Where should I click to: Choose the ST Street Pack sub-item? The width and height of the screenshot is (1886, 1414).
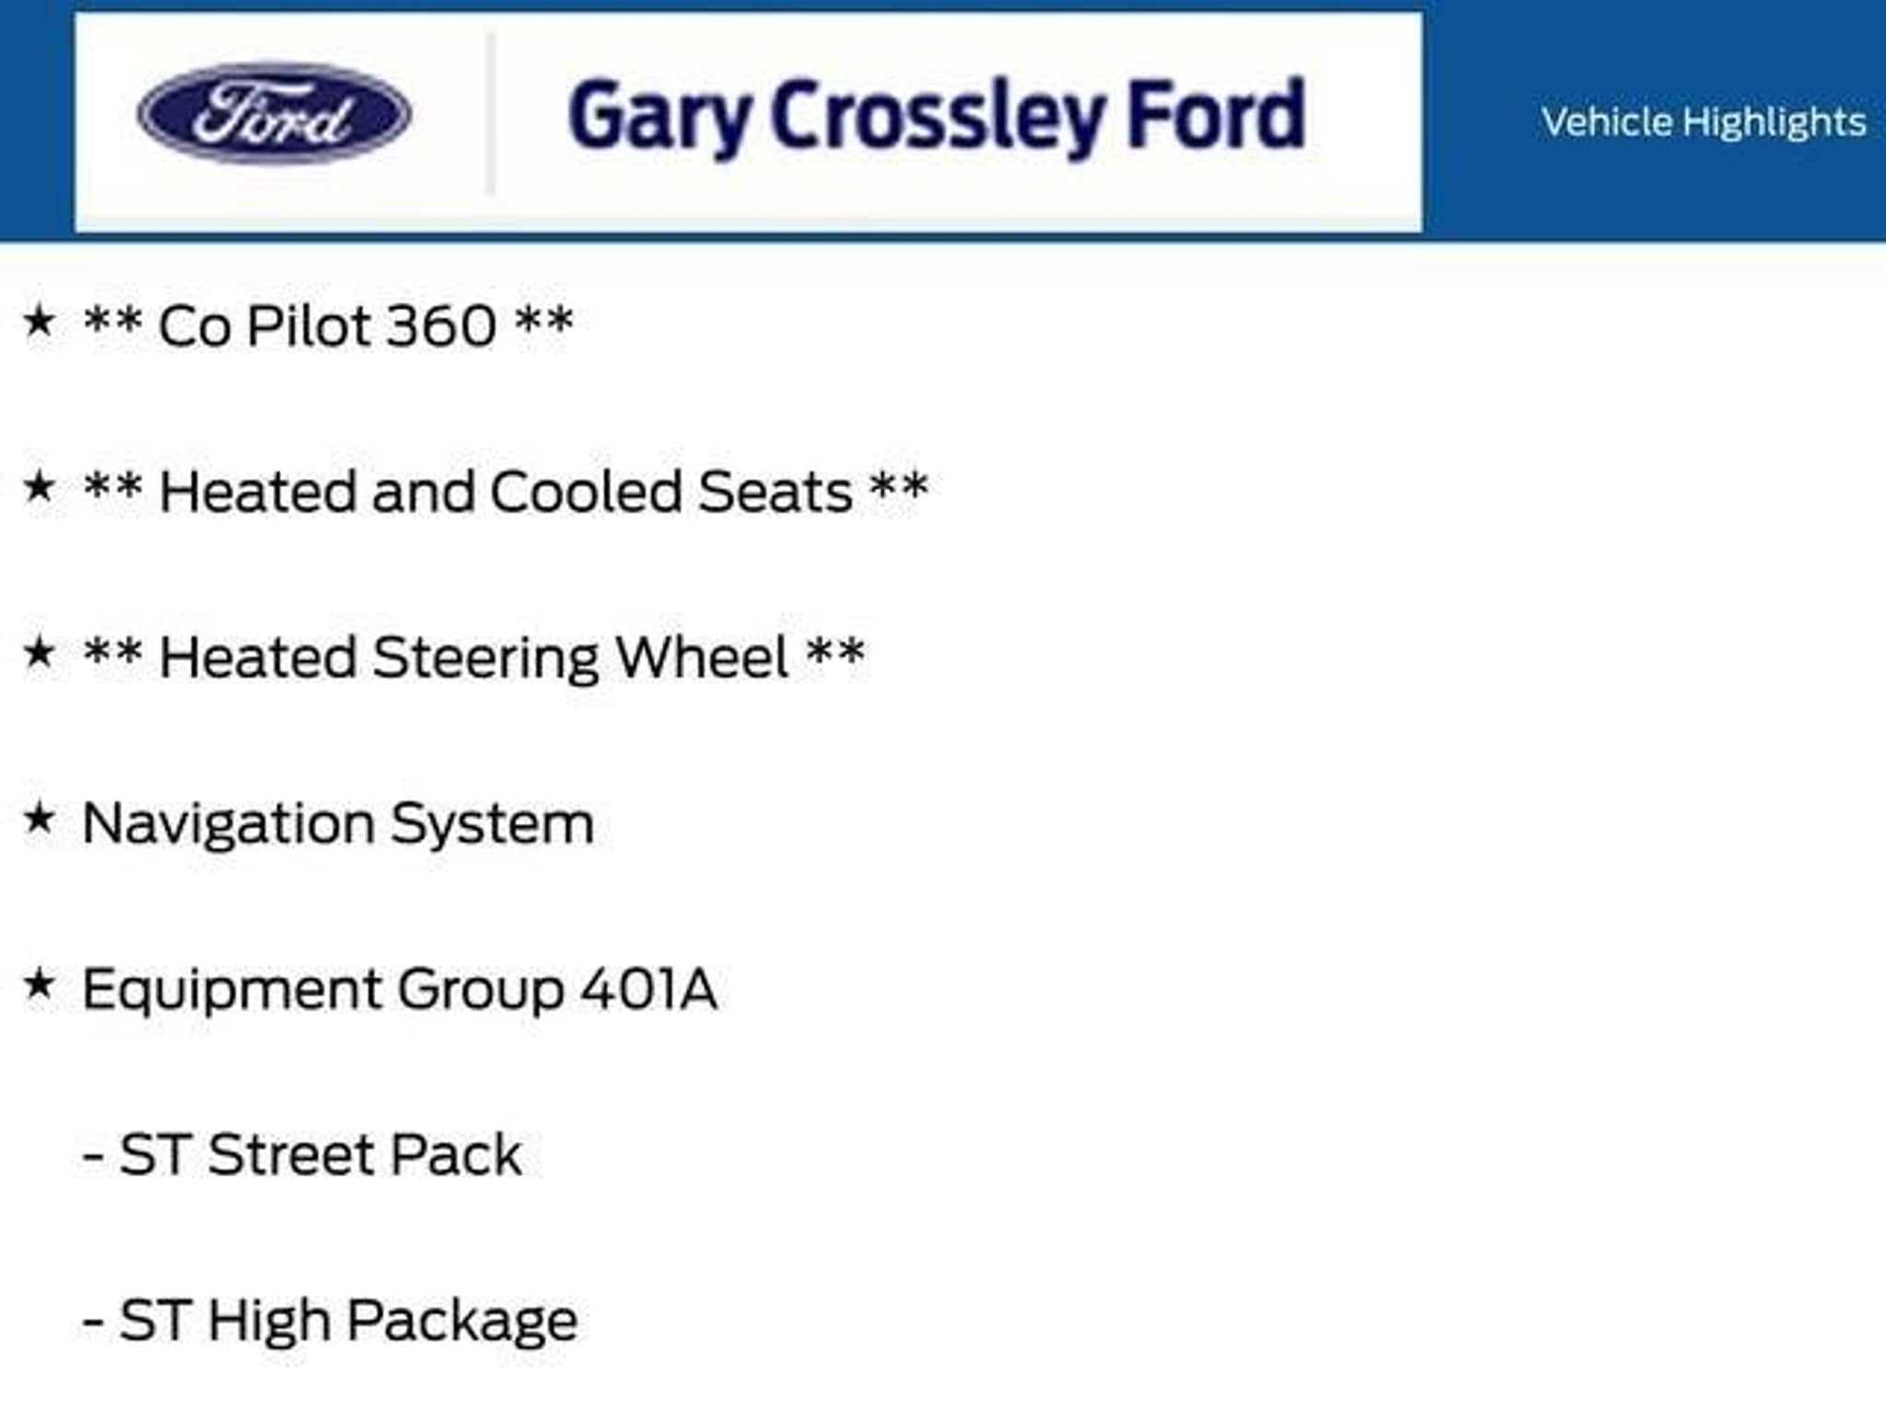[x=320, y=1154]
